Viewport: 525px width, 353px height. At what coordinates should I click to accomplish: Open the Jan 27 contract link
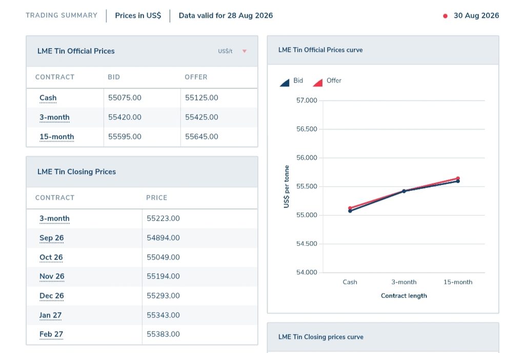tap(50, 315)
